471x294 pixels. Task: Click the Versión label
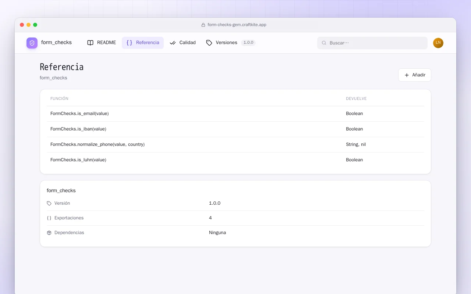[62, 203]
